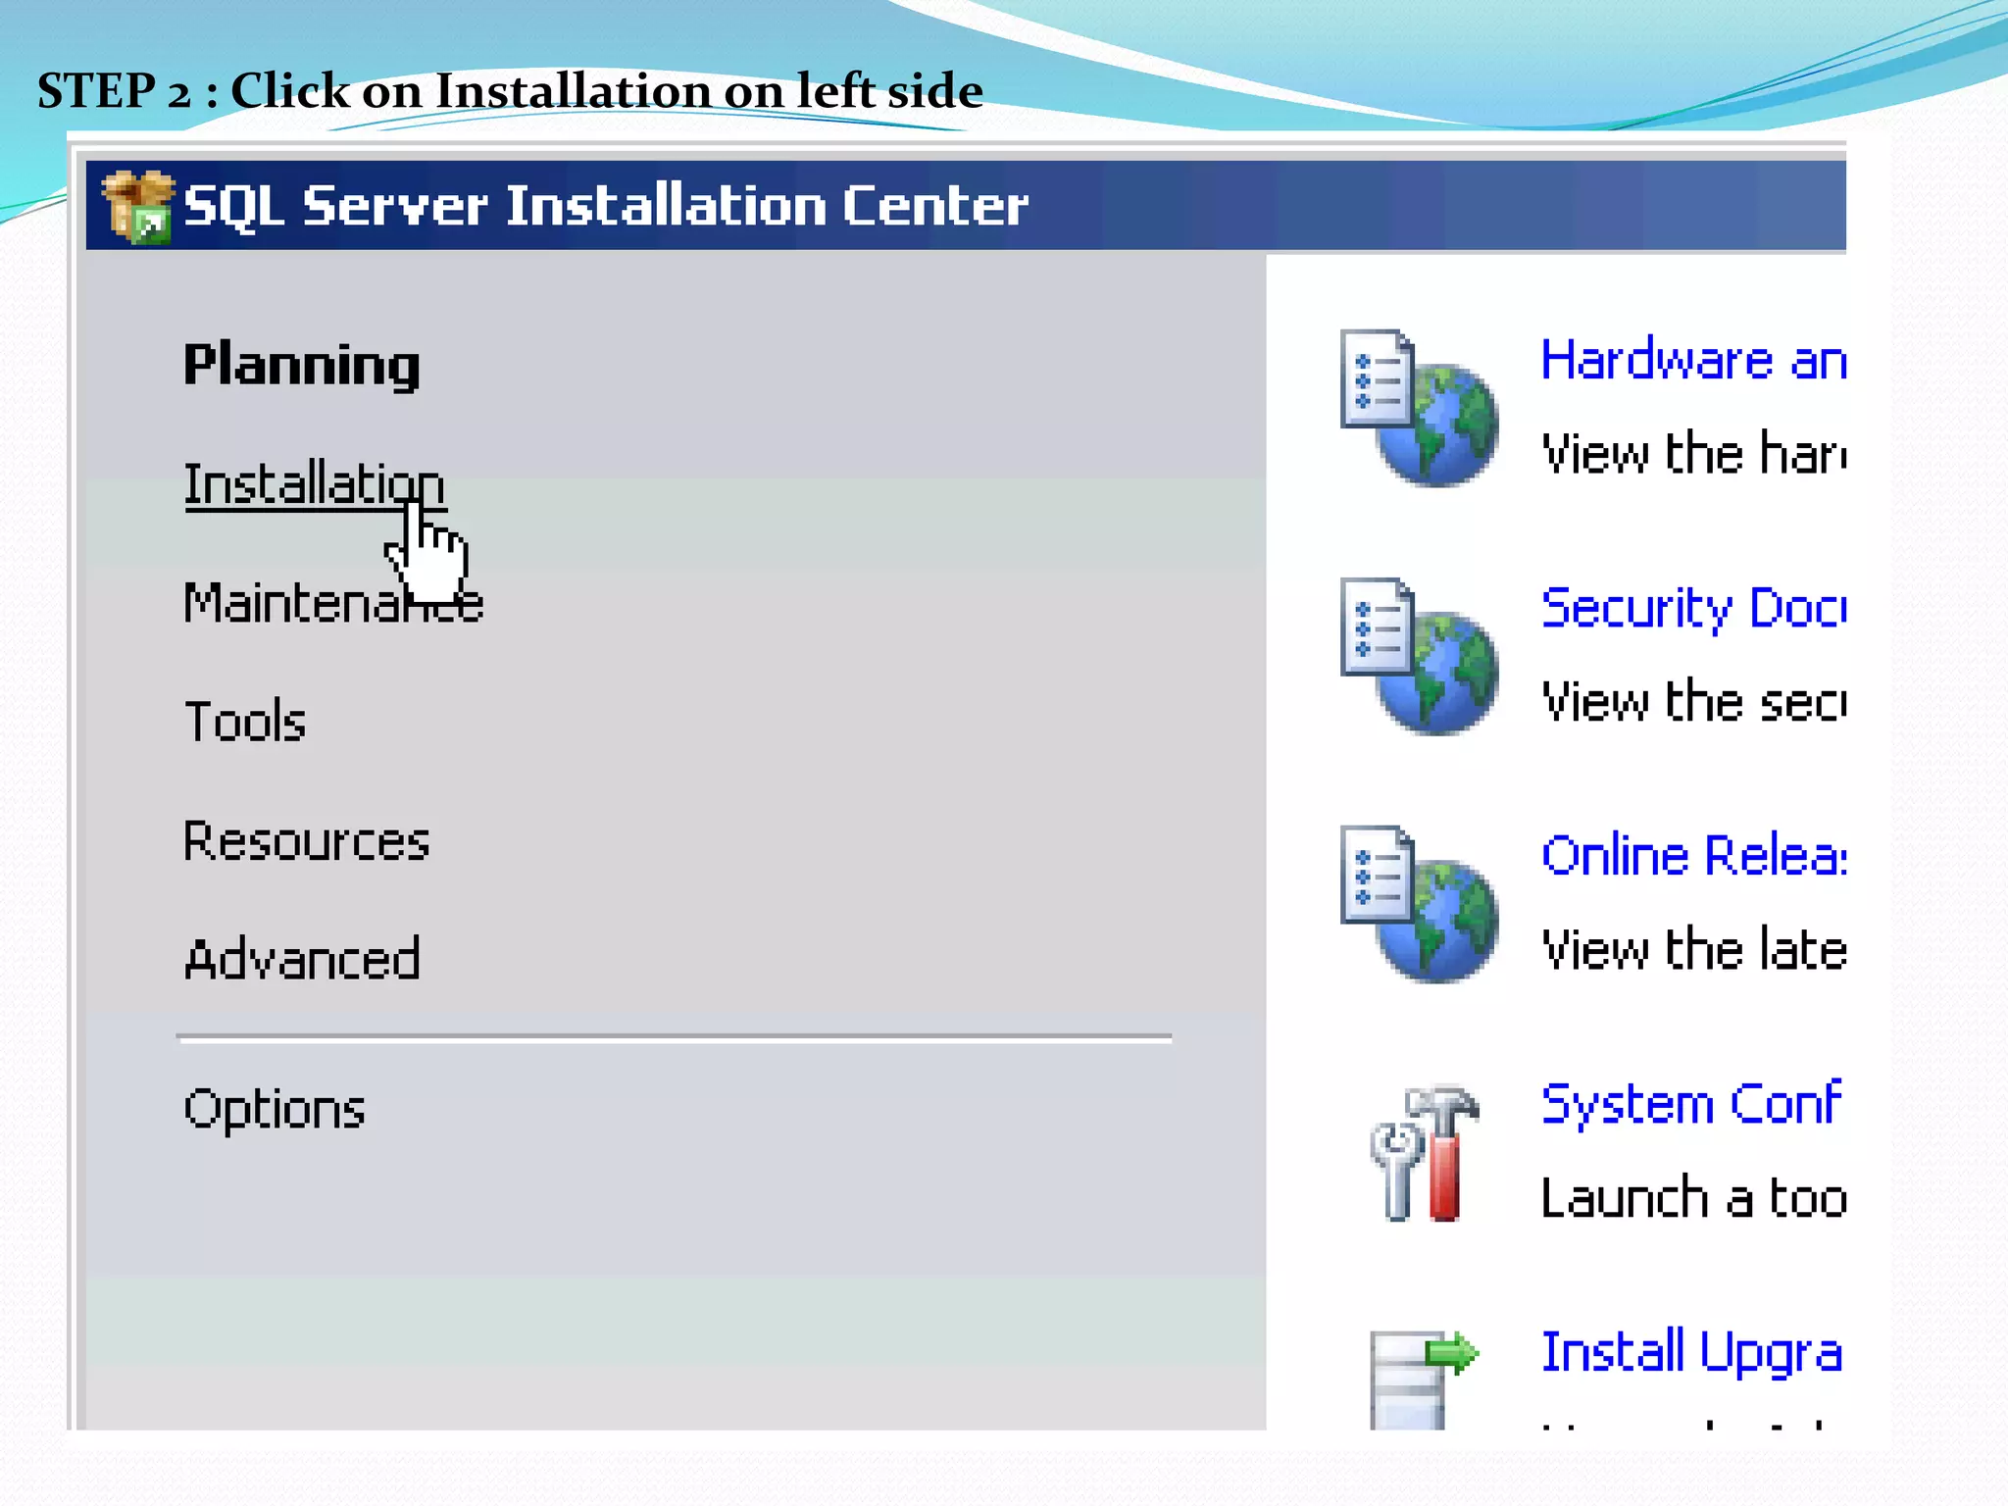Select Maintenance in the left menu
The width and height of the screenshot is (2008, 1506).
tap(333, 603)
